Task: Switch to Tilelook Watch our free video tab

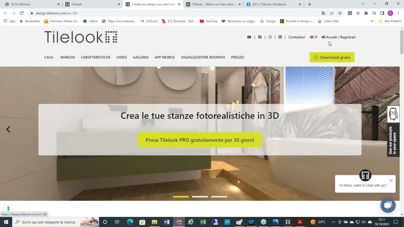Action: pyautogui.click(x=213, y=4)
